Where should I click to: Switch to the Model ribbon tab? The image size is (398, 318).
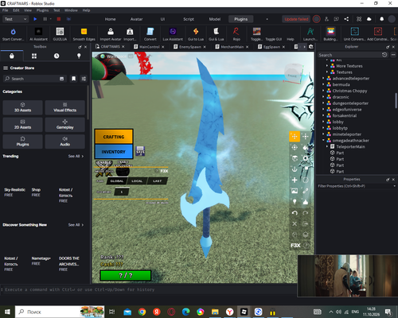coord(215,19)
